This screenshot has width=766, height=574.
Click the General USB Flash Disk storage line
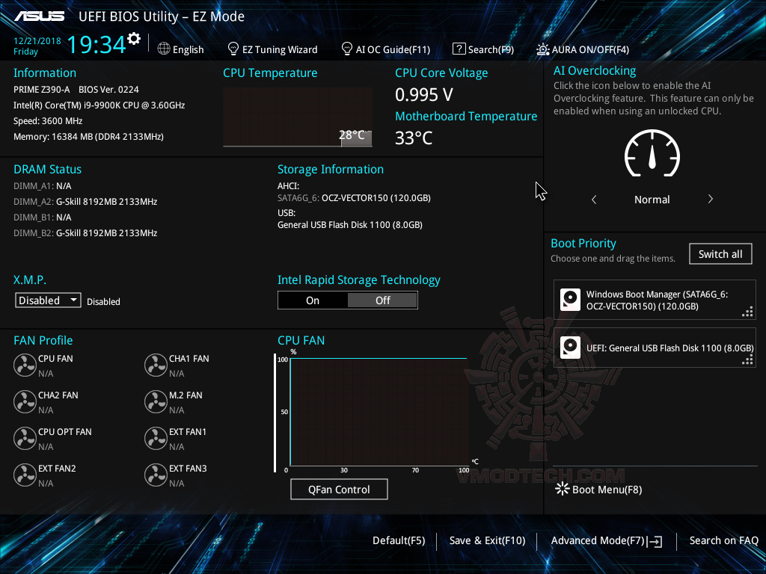click(350, 224)
